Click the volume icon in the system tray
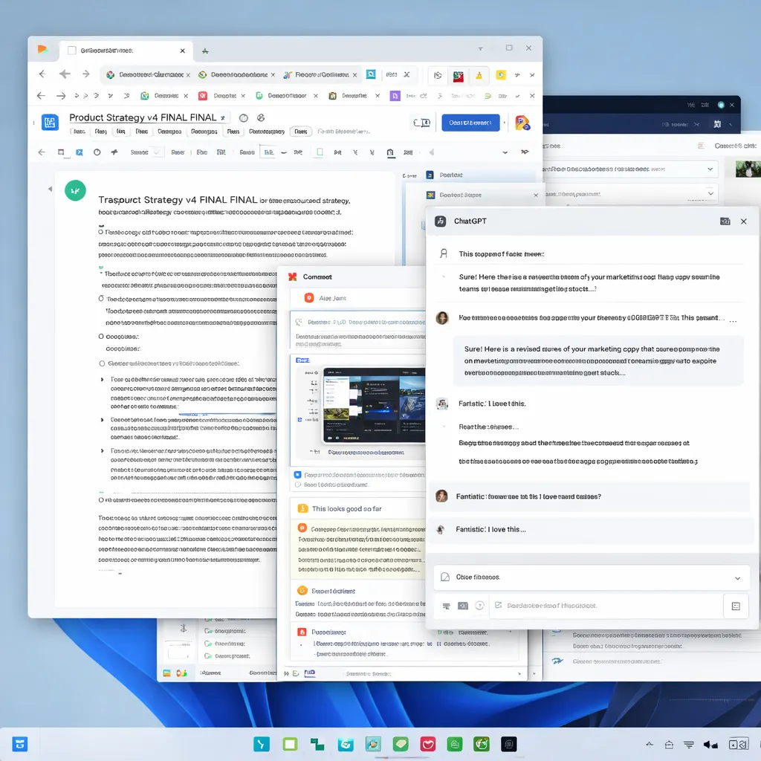The height and width of the screenshot is (761, 761). click(x=710, y=743)
